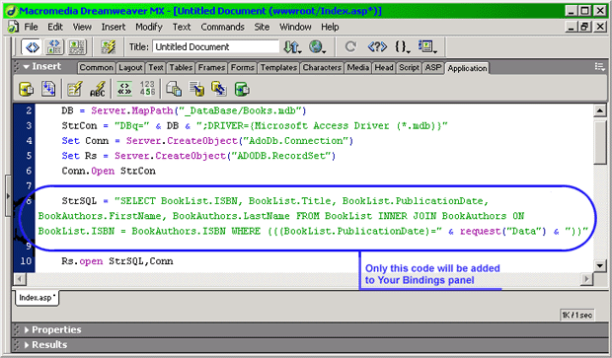This screenshot has height=358, width=612.
Task: Switch to the Forms insert tab
Action: pos(243,68)
